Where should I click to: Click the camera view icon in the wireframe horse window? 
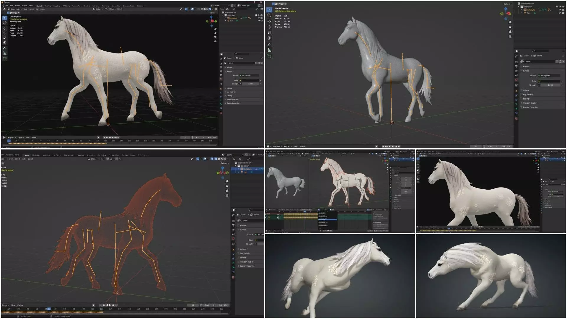pyautogui.click(x=227, y=191)
